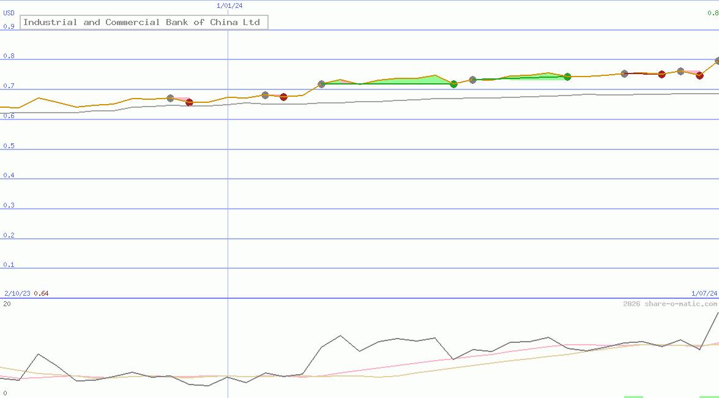The height and width of the screenshot is (398, 719).
Task: Click the 0.2 price axis label
Action: (9, 235)
